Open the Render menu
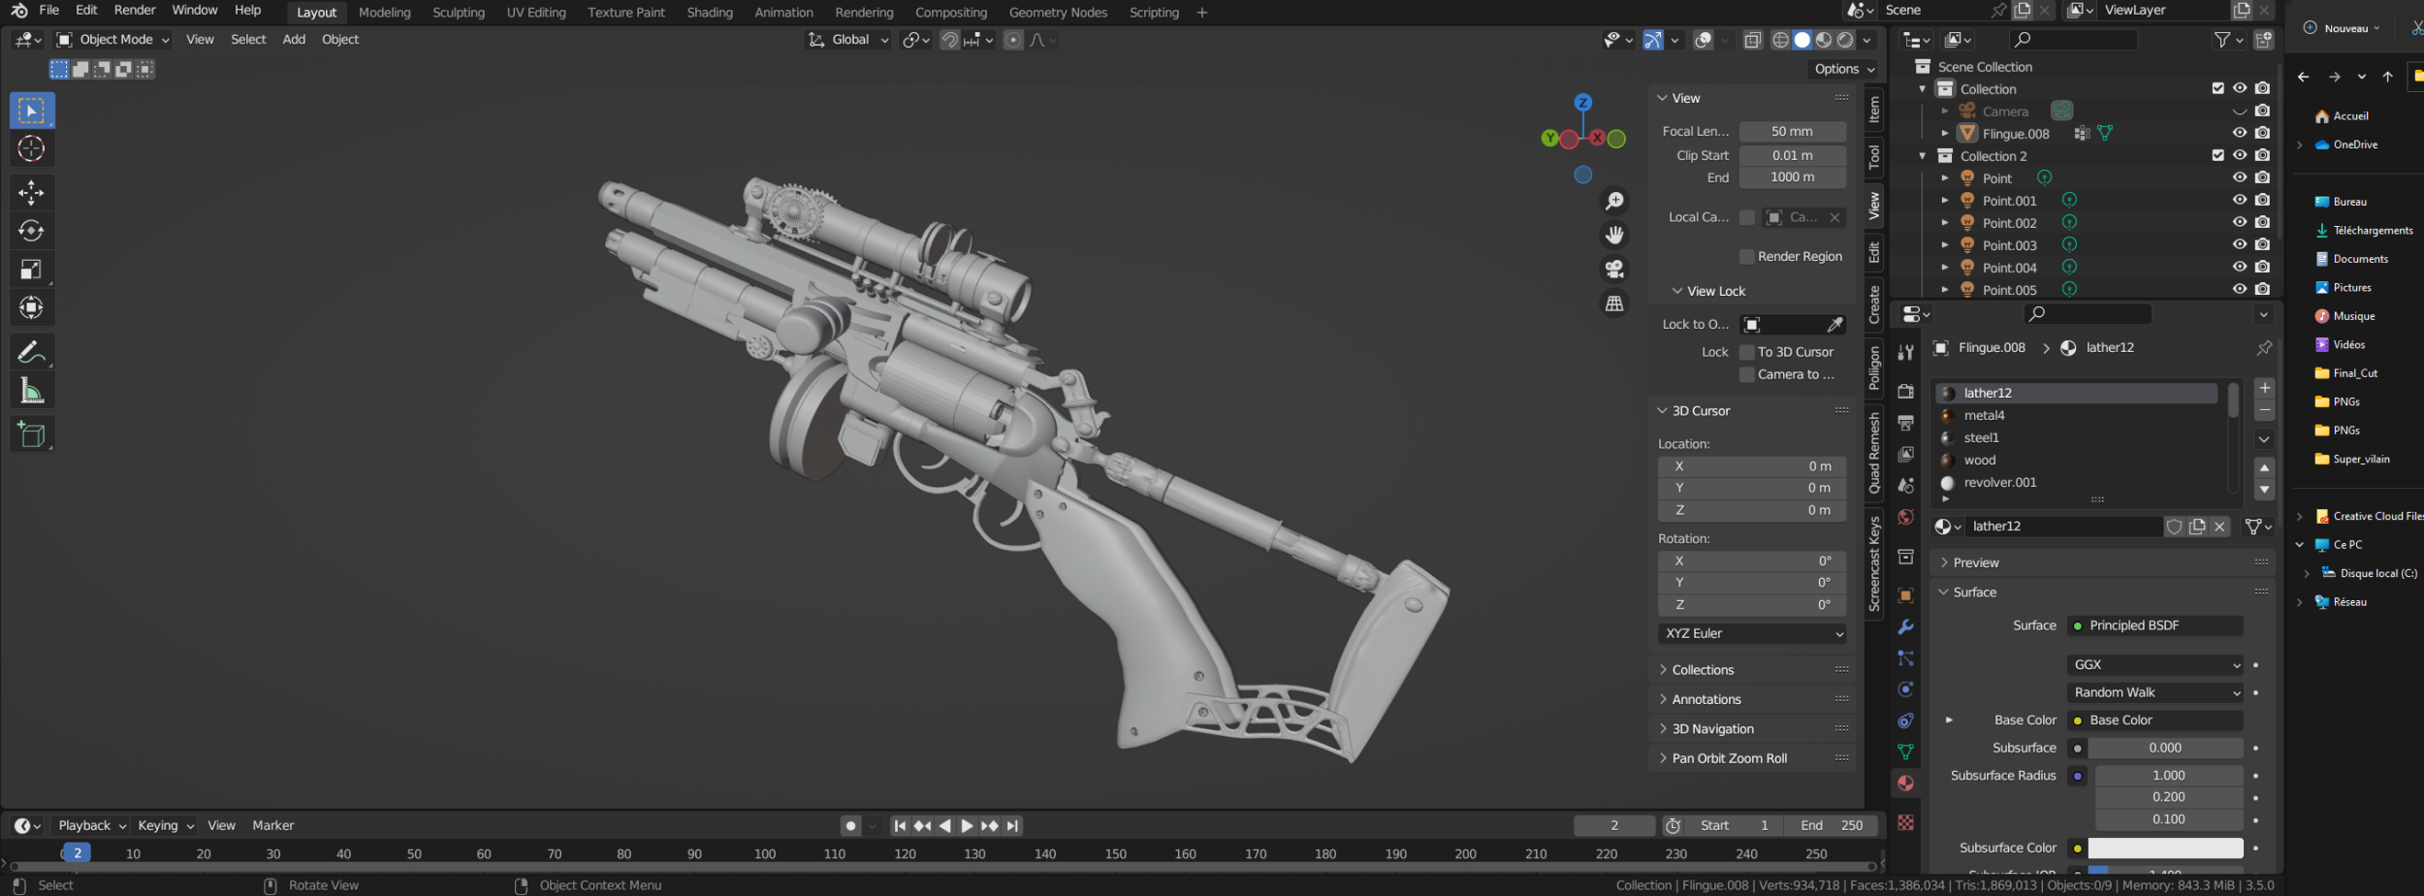Viewport: 2424px width, 896px height. coord(135,11)
